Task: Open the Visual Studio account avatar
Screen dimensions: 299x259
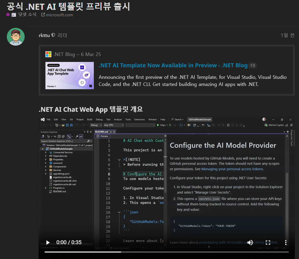Action: [x=264, y=119]
